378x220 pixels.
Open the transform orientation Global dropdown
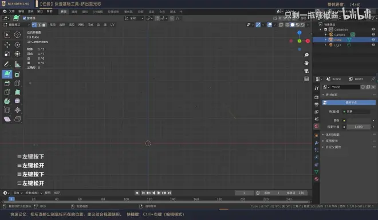[x=134, y=18]
